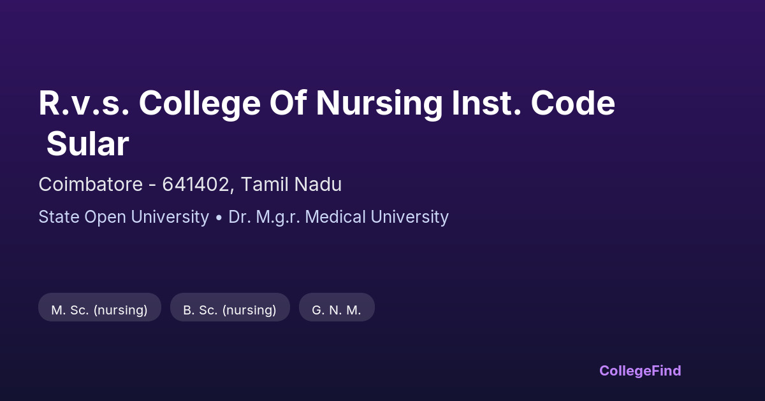
Task: Open the Dr. M.g.r. Medical University affiliation
Action: click(339, 217)
